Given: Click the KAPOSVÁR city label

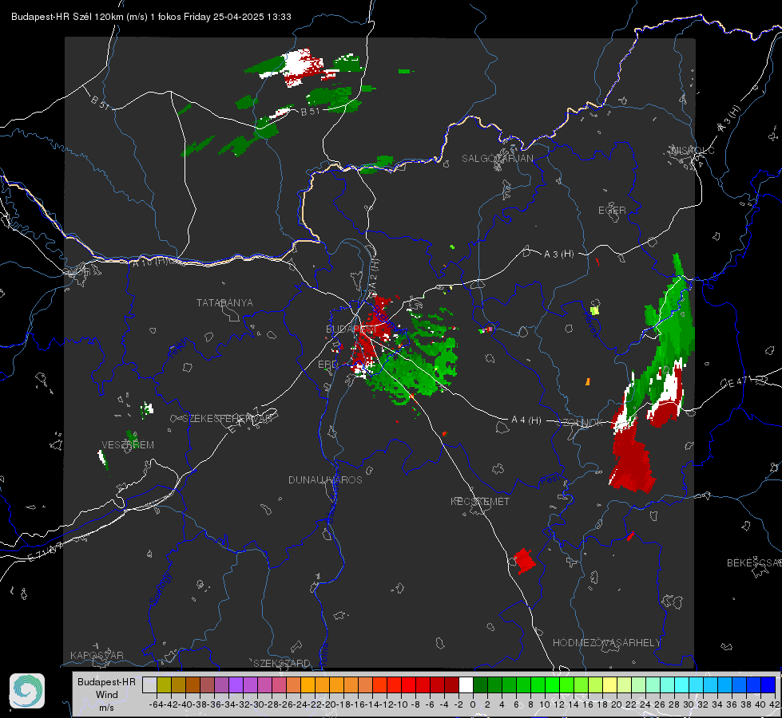Looking at the screenshot, I should tap(97, 655).
